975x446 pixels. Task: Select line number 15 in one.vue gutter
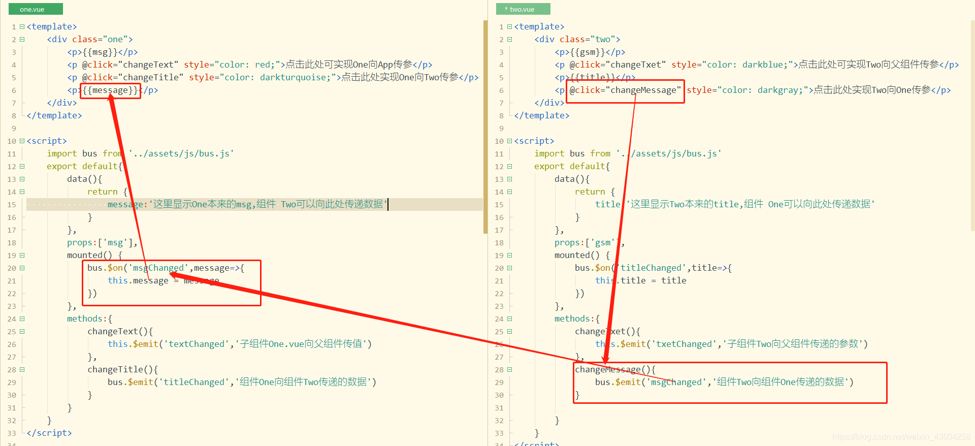[12, 204]
